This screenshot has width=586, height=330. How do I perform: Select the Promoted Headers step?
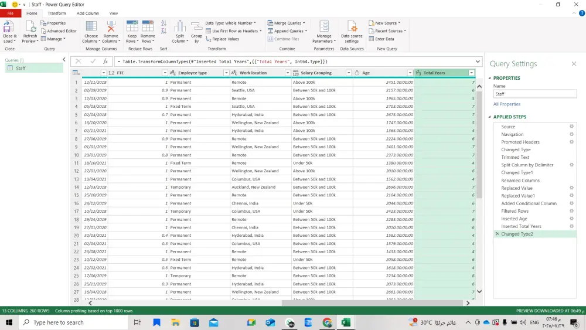[x=520, y=142]
